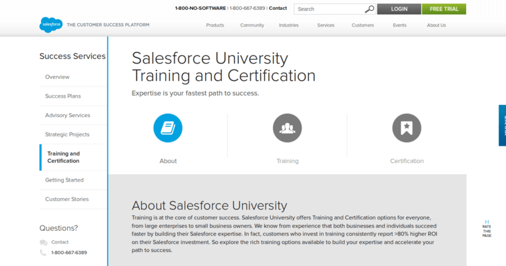
Task: Open the Industries navigation menu
Action: coord(289,25)
